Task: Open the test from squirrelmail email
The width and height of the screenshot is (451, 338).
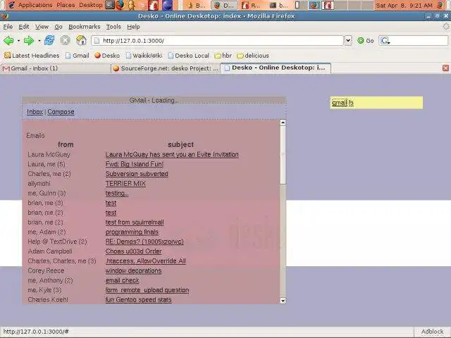Action: [x=135, y=223]
